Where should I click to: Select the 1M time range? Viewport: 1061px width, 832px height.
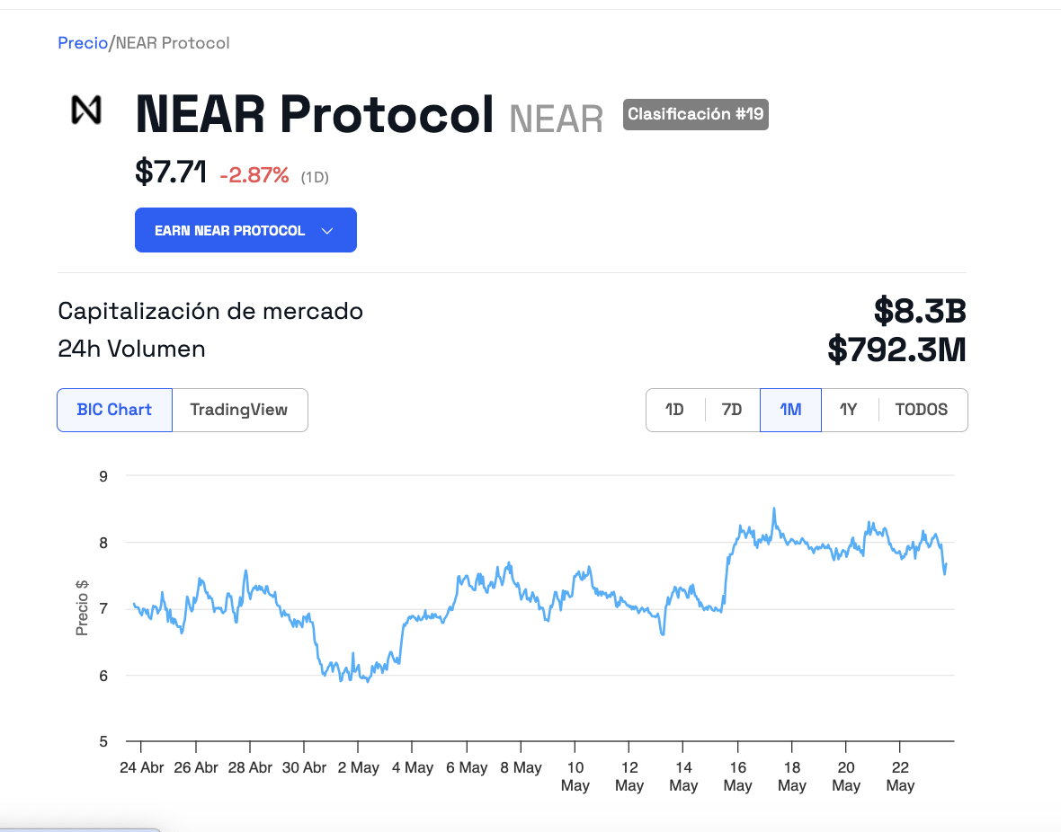pyautogui.click(x=790, y=410)
